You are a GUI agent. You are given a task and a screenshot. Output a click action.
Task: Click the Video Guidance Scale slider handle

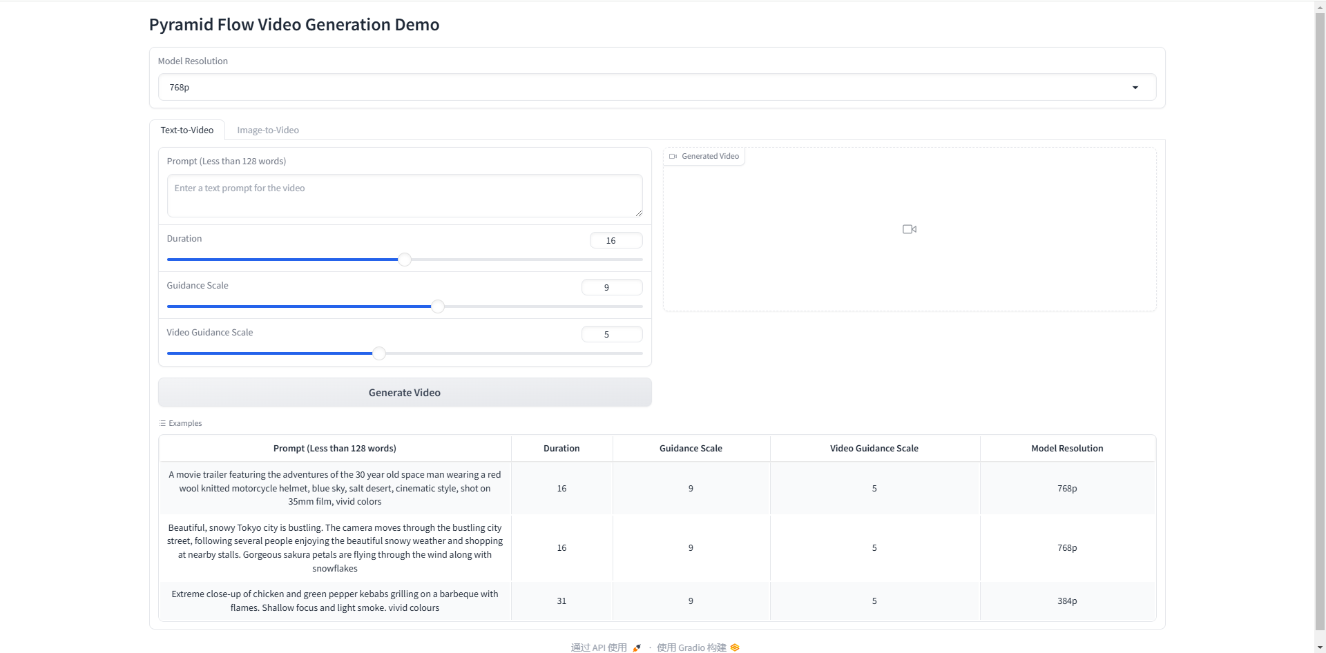click(378, 353)
